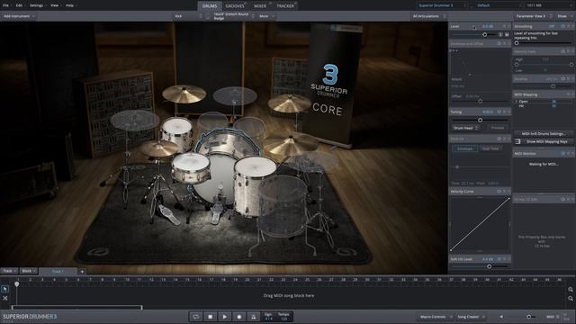Select the Envelope button under Pitch Fx
The image size is (576, 324).
coord(464,148)
